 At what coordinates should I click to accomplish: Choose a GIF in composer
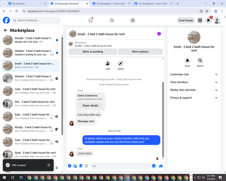tap(86, 166)
